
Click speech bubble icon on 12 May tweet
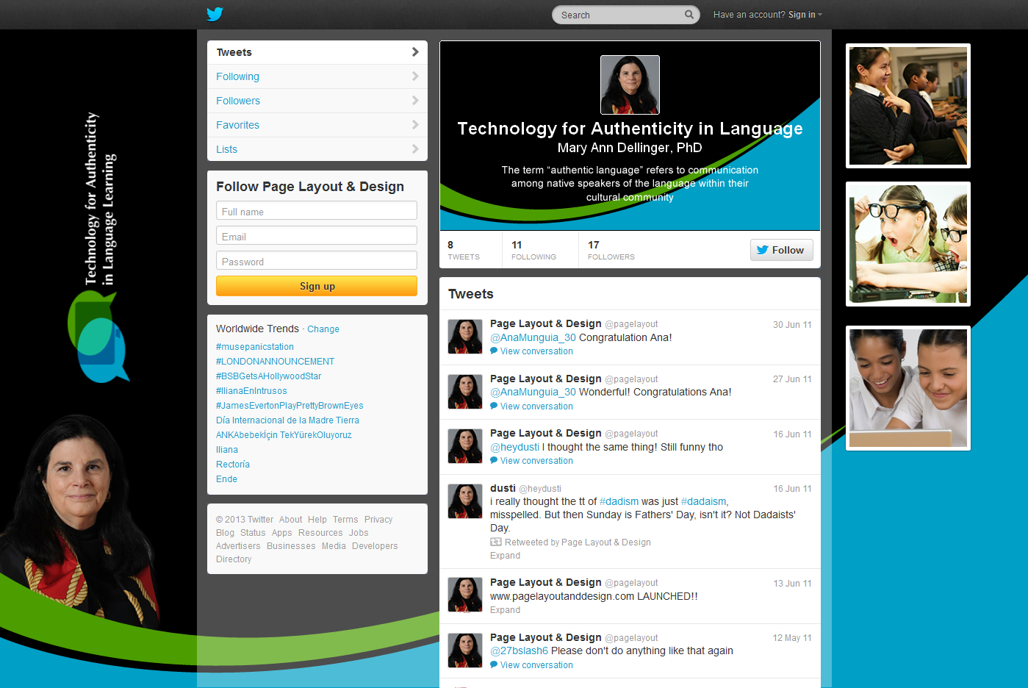tap(494, 665)
